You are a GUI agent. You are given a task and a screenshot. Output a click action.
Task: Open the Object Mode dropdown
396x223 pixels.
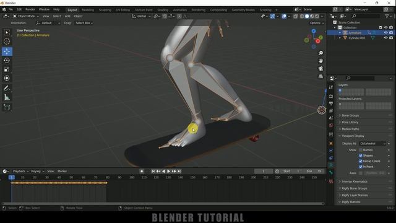click(x=26, y=16)
